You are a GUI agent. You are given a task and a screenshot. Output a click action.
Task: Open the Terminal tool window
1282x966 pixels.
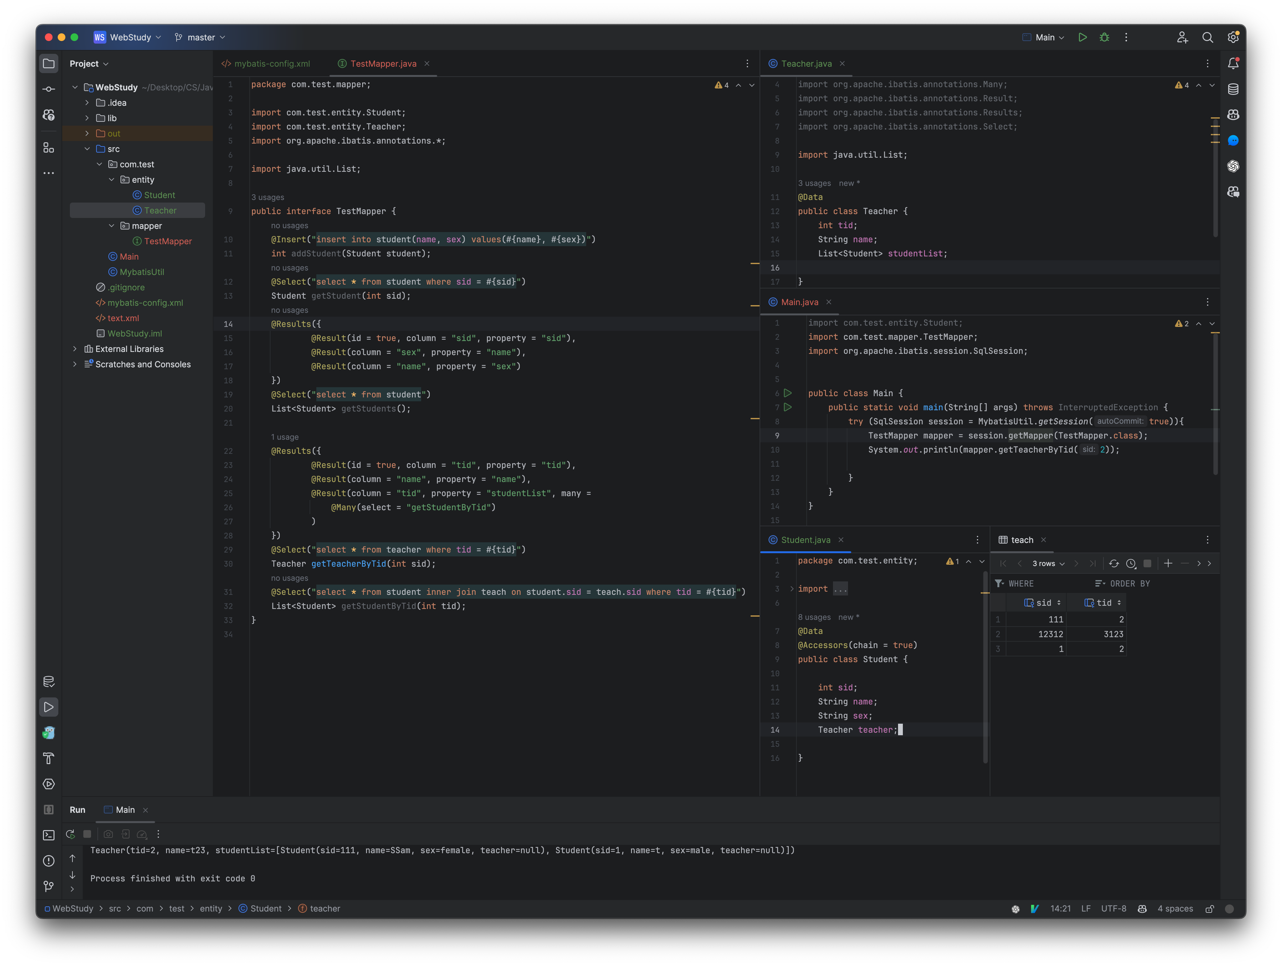click(x=49, y=835)
